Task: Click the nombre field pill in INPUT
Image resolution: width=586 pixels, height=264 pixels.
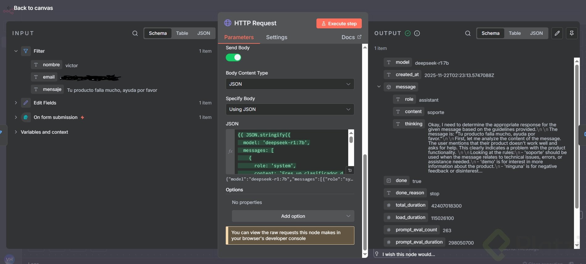Action: coord(47,65)
